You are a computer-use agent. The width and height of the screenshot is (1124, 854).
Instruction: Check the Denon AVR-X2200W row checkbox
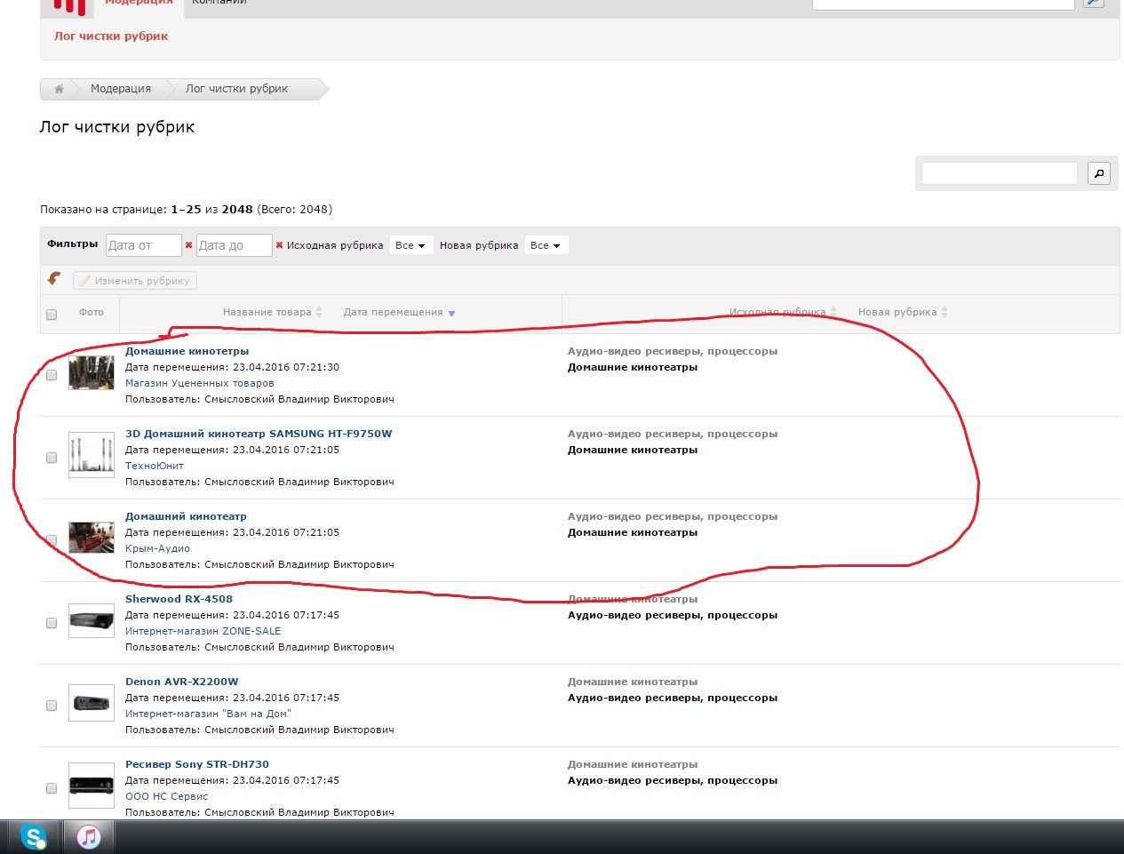pyautogui.click(x=52, y=706)
